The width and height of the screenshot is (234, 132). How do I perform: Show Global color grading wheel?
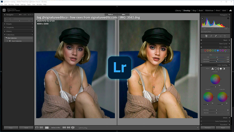(x=224, y=69)
